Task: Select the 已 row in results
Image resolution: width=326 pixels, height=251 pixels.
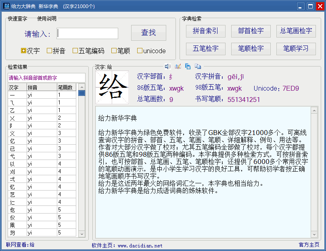Action: tap(42, 149)
